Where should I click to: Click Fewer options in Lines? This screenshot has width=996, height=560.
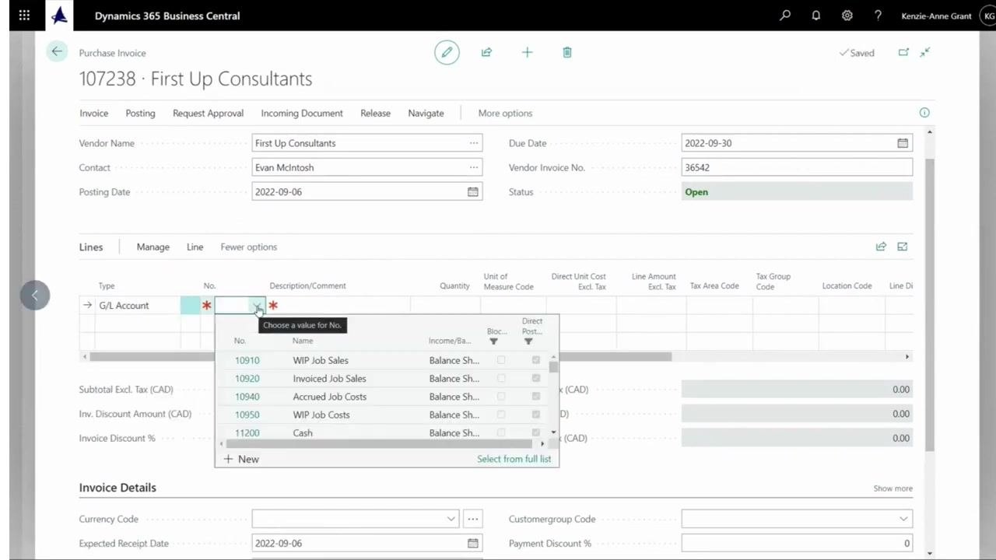point(248,247)
